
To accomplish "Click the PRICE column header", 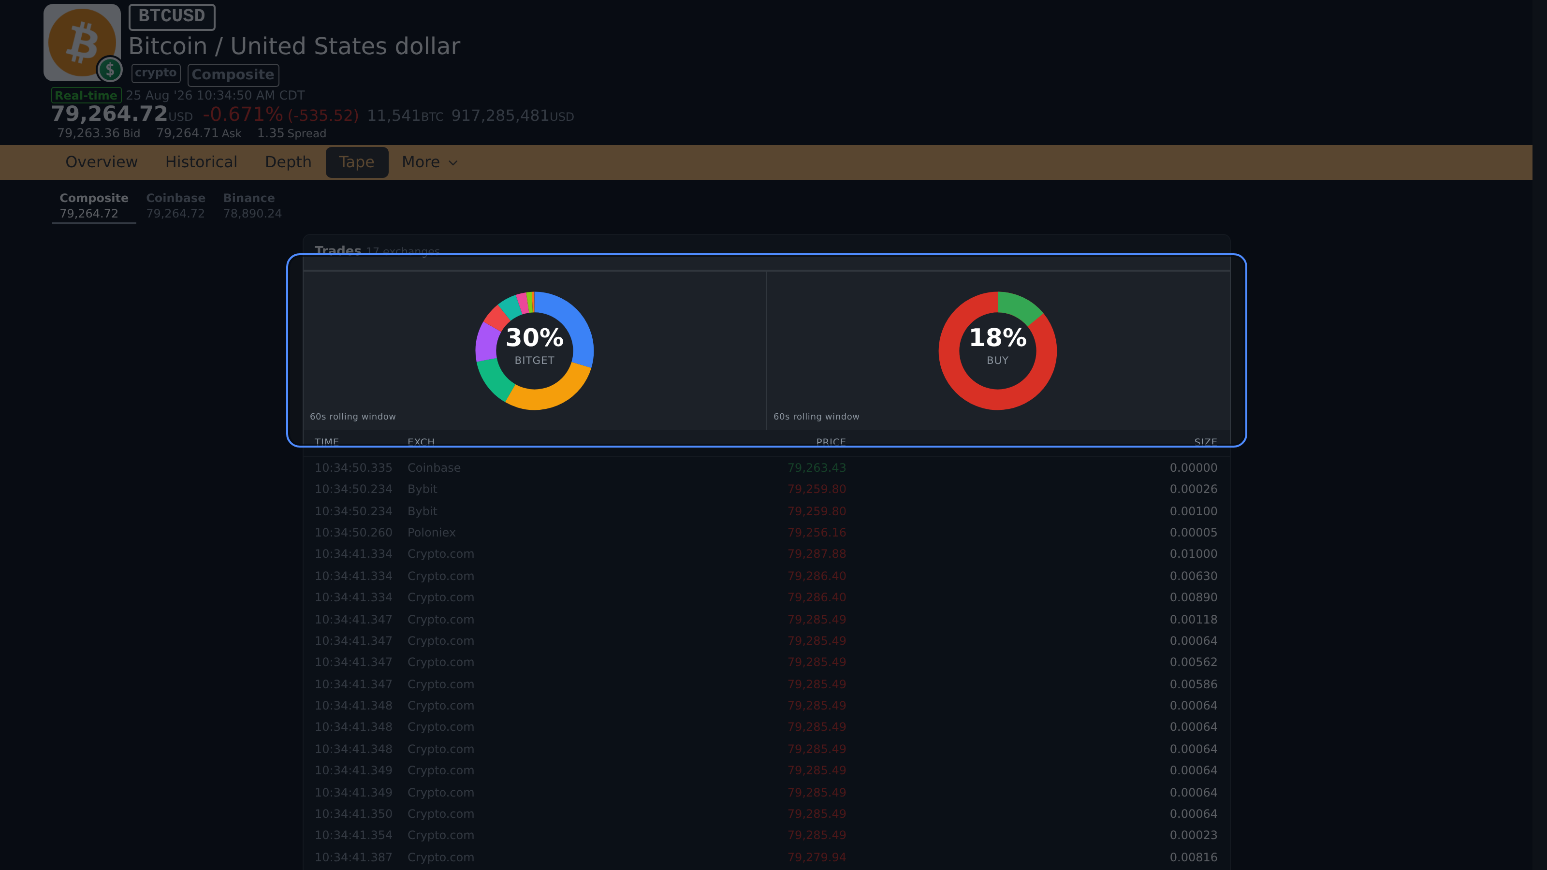I will [831, 442].
